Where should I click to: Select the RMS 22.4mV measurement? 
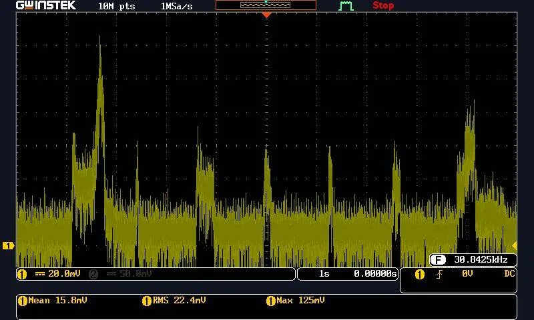pyautogui.click(x=179, y=300)
